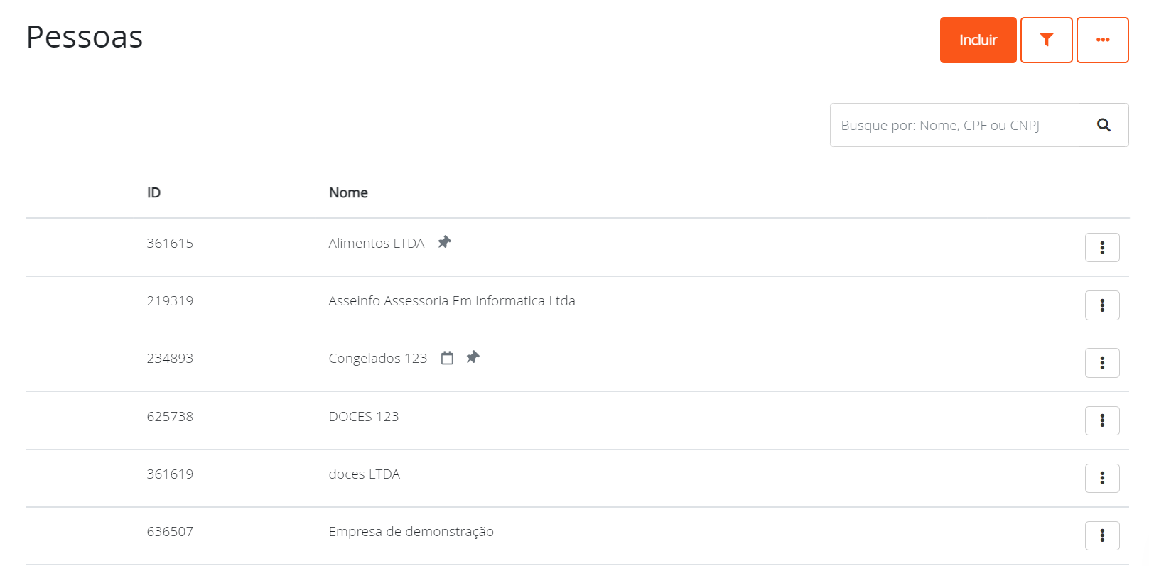Open the DOCES 123 record

[x=364, y=416]
